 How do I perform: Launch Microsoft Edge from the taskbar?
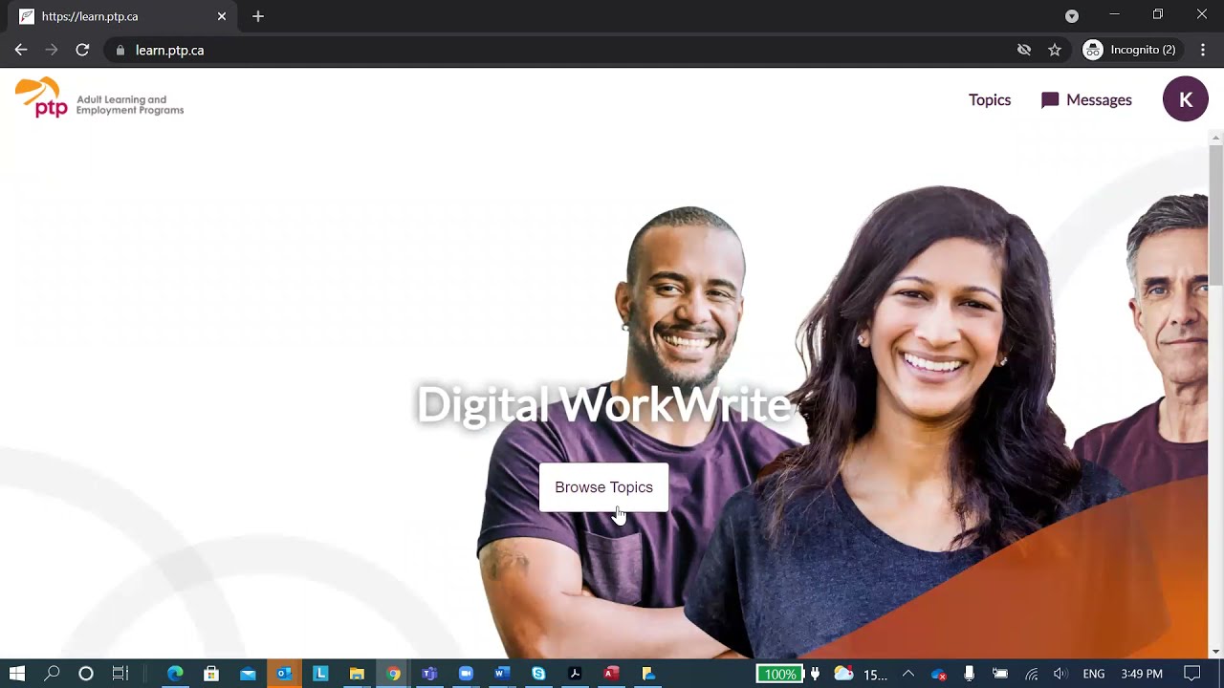175,674
